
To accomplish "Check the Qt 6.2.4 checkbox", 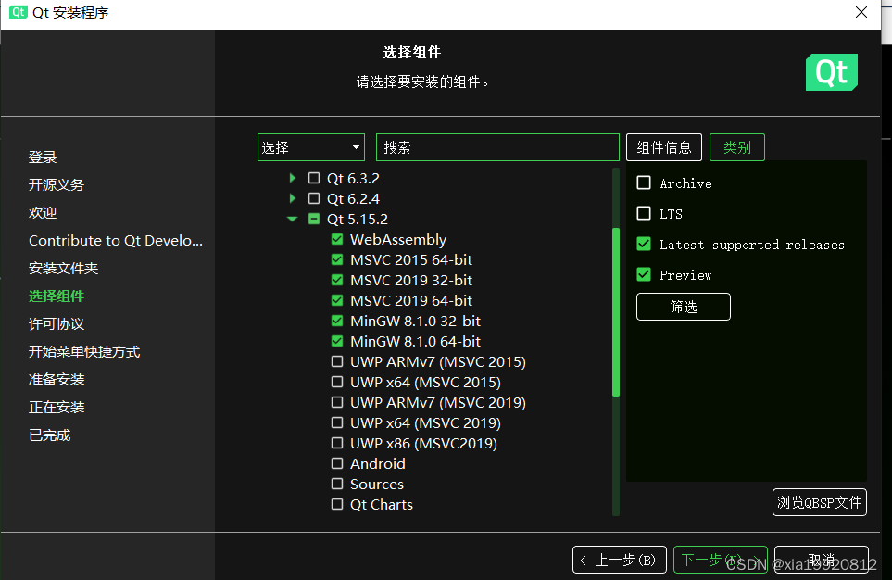I will pos(313,198).
